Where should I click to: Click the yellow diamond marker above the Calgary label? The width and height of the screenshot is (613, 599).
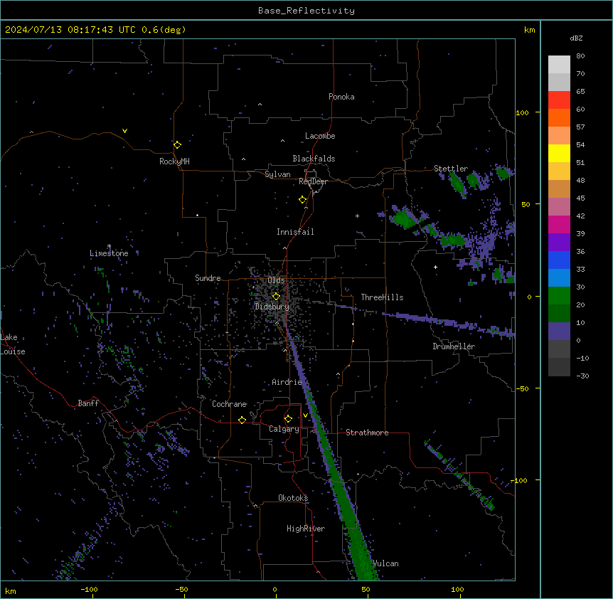pos(288,419)
